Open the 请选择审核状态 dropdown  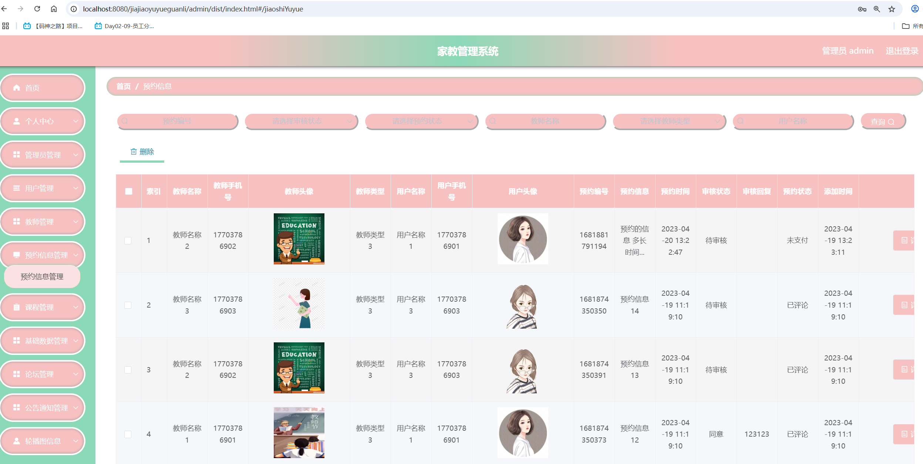point(301,121)
